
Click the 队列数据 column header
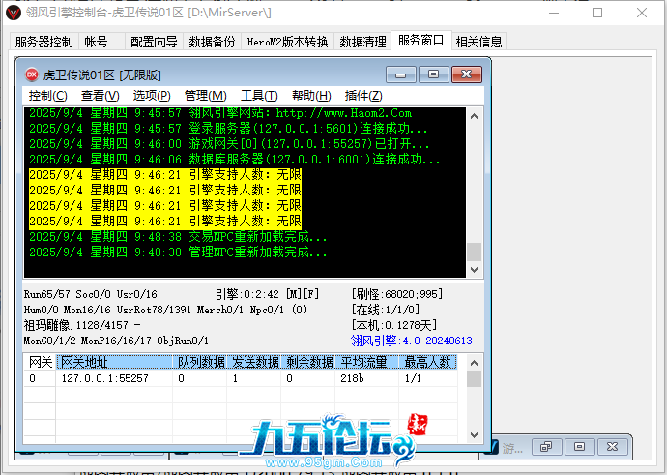[x=200, y=362]
